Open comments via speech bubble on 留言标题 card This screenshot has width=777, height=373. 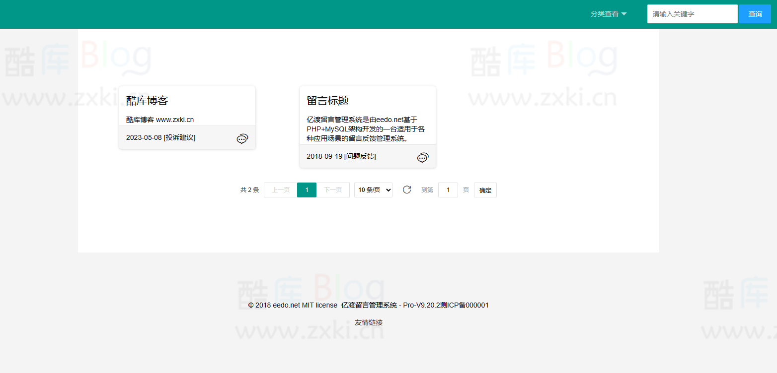pyautogui.click(x=422, y=157)
